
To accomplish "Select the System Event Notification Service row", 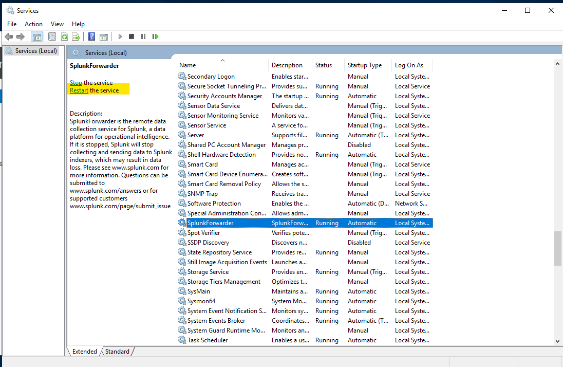I will coord(305,311).
